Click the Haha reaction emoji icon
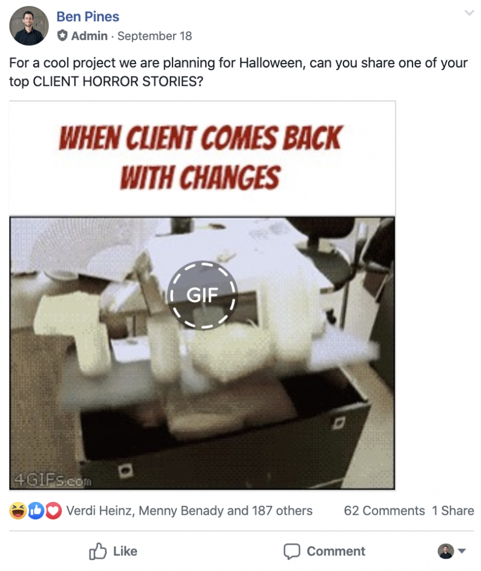481x571 pixels. coord(18,511)
